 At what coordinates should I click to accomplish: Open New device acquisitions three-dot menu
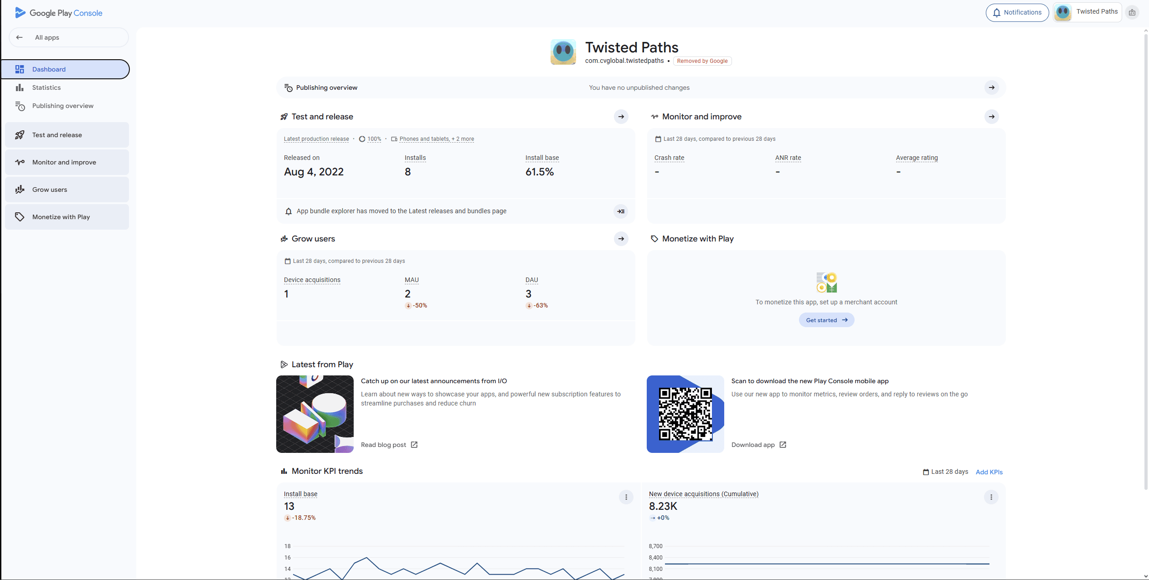[991, 497]
